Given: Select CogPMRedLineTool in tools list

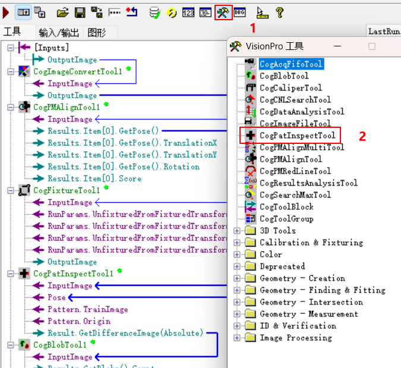Looking at the screenshot, I should pos(295,171).
